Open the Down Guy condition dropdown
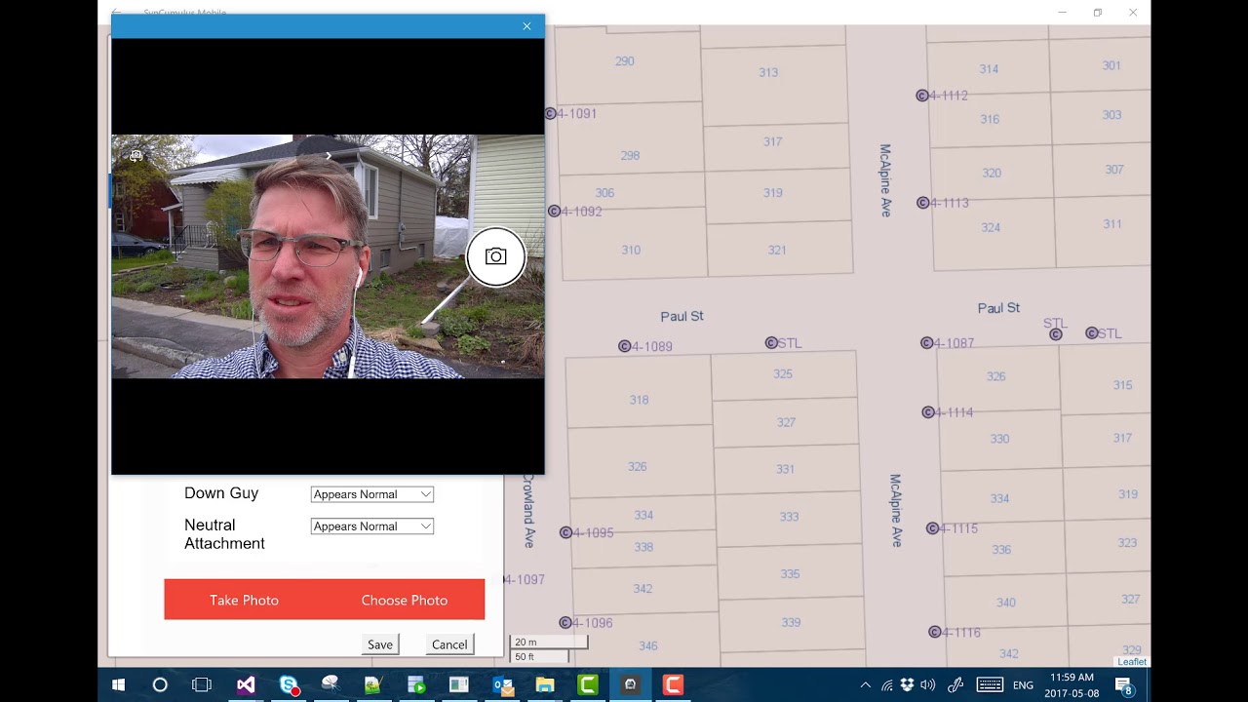This screenshot has width=1248, height=702. pyautogui.click(x=371, y=494)
